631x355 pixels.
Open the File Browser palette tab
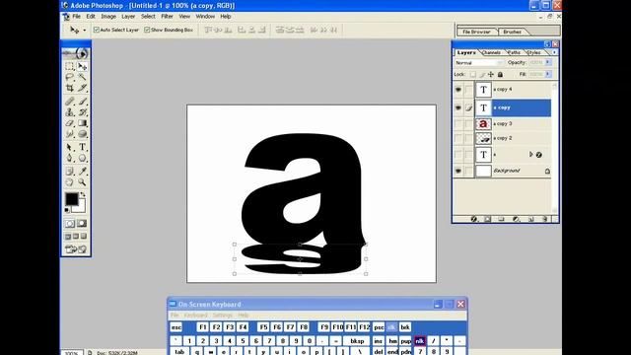coord(476,32)
